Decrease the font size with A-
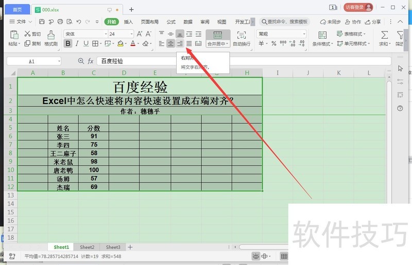The image size is (412, 265). 148,34
